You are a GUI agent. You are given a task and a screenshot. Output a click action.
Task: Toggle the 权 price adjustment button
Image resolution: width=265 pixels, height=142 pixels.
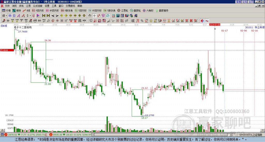click(x=34, y=16)
